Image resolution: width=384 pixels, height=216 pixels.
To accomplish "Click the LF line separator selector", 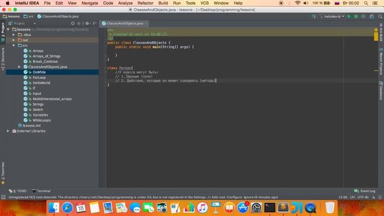I will coord(353,197).
